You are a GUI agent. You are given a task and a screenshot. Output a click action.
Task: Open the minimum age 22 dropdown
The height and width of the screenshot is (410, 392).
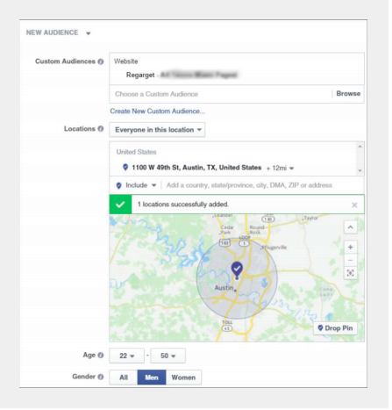pos(126,356)
